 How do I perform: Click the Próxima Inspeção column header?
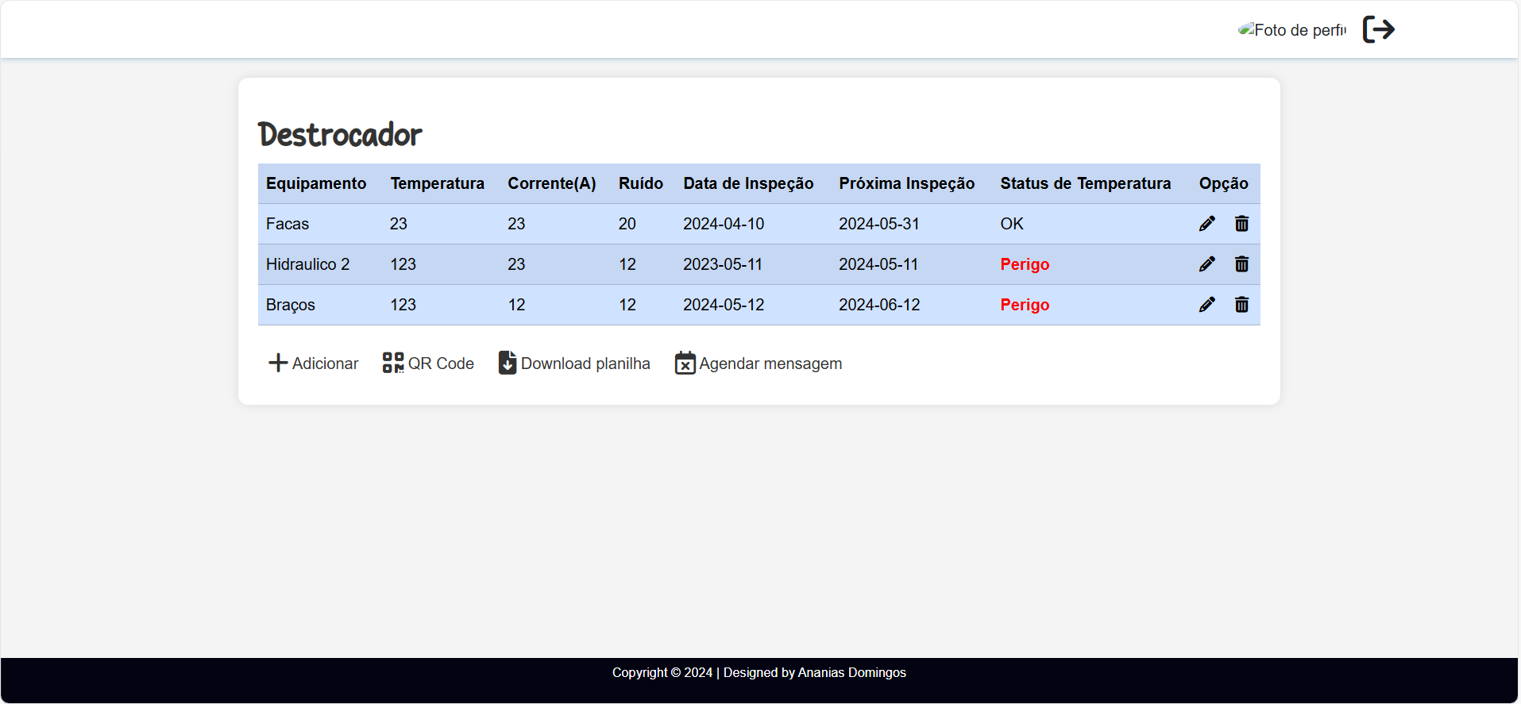(x=906, y=183)
